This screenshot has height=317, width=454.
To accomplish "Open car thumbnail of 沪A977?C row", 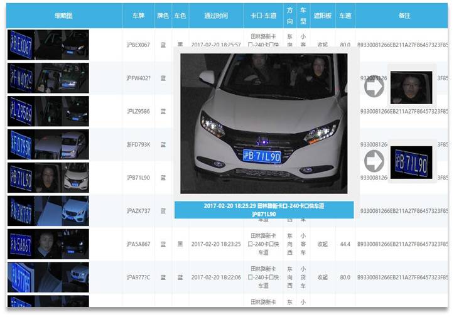I will click(x=75, y=277).
